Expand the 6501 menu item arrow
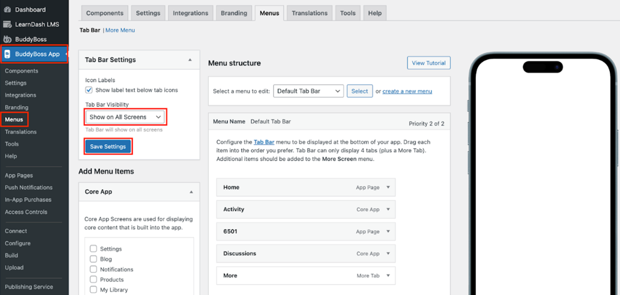 [388, 231]
